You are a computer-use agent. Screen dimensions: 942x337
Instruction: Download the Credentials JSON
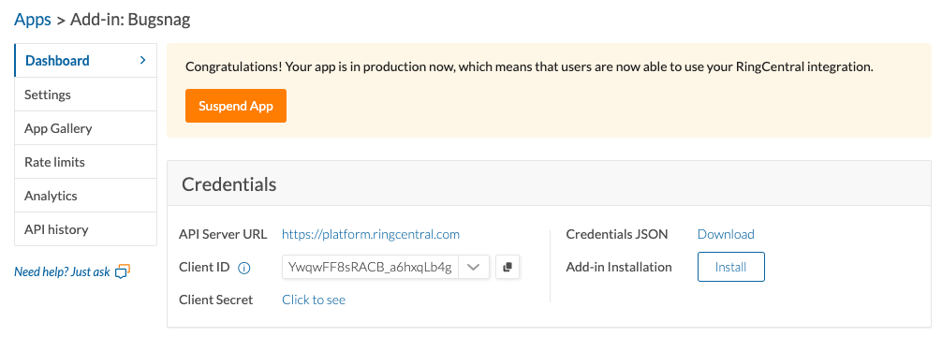[726, 234]
